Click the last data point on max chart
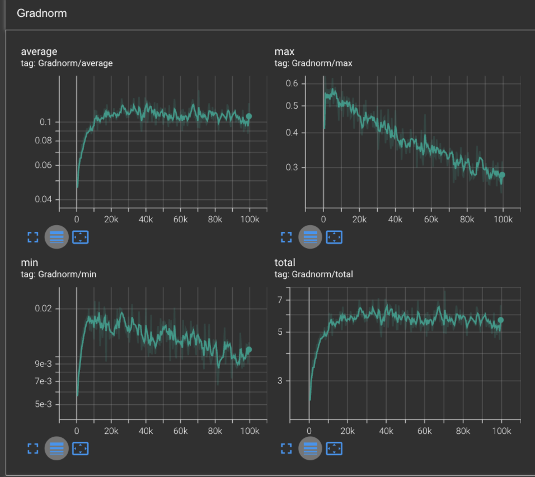Viewport: 535px width, 477px height. coord(502,175)
